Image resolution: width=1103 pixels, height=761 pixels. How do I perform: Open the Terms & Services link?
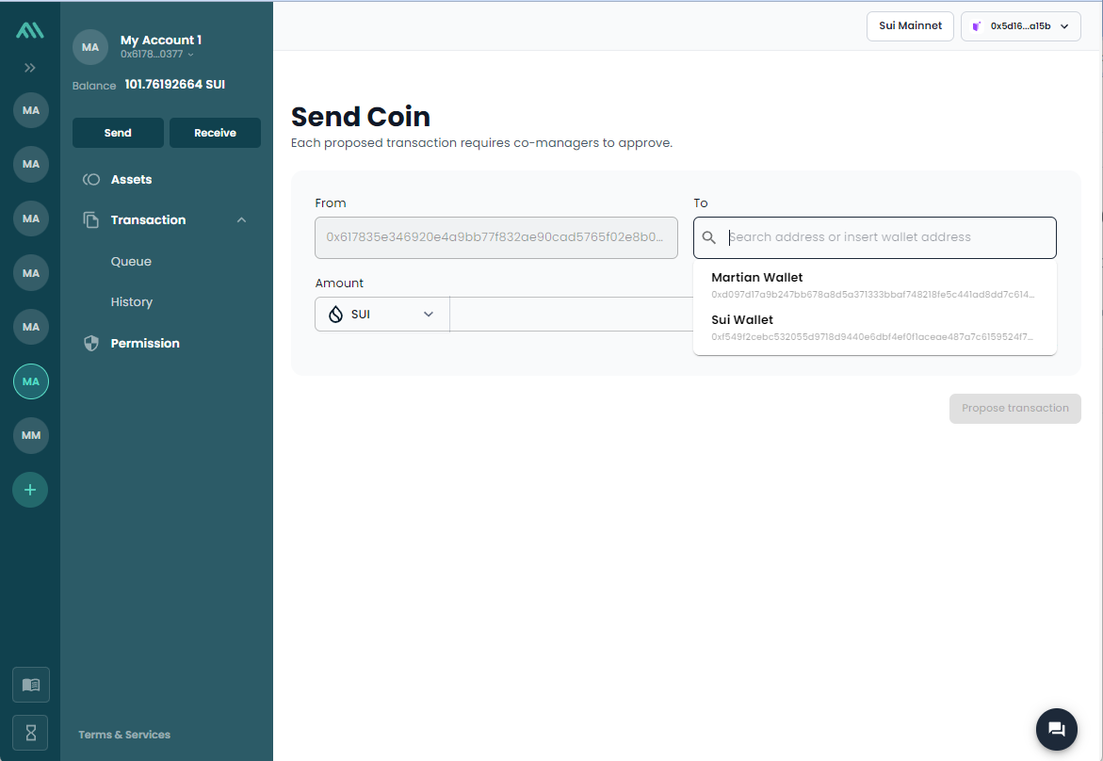pyautogui.click(x=124, y=735)
